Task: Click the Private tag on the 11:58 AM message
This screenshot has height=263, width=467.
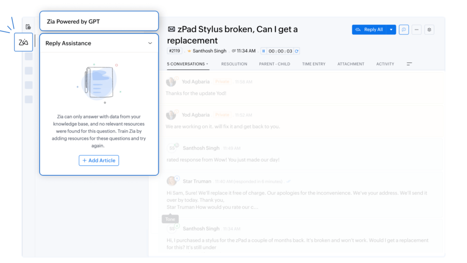Action: (x=222, y=82)
